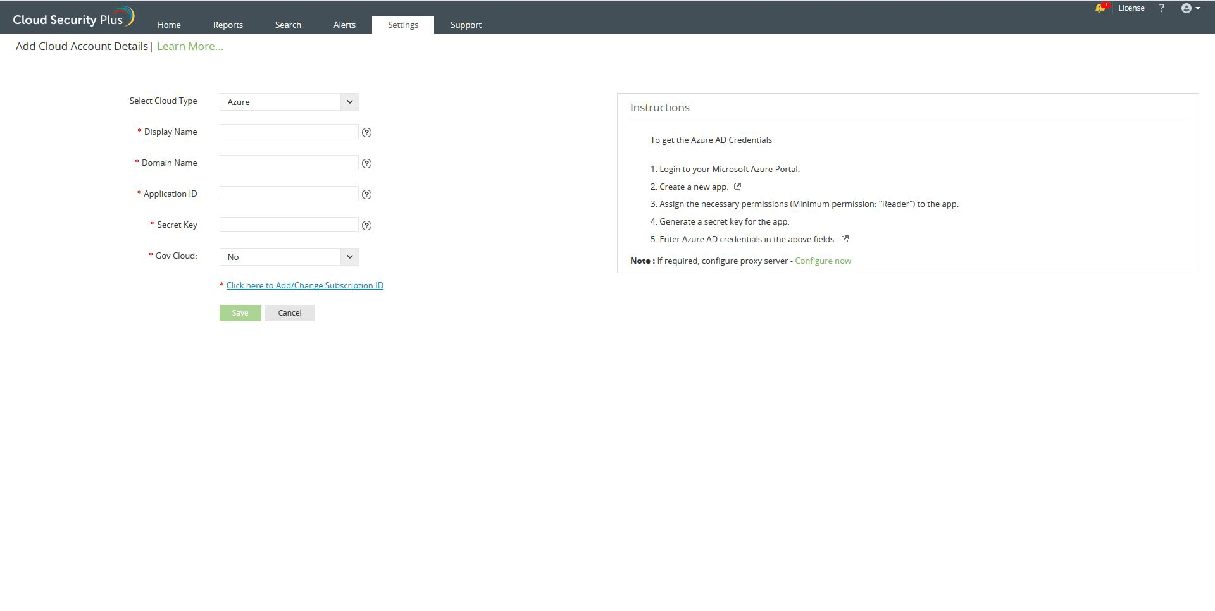
Task: Switch to the Reports tab
Action: coord(227,25)
